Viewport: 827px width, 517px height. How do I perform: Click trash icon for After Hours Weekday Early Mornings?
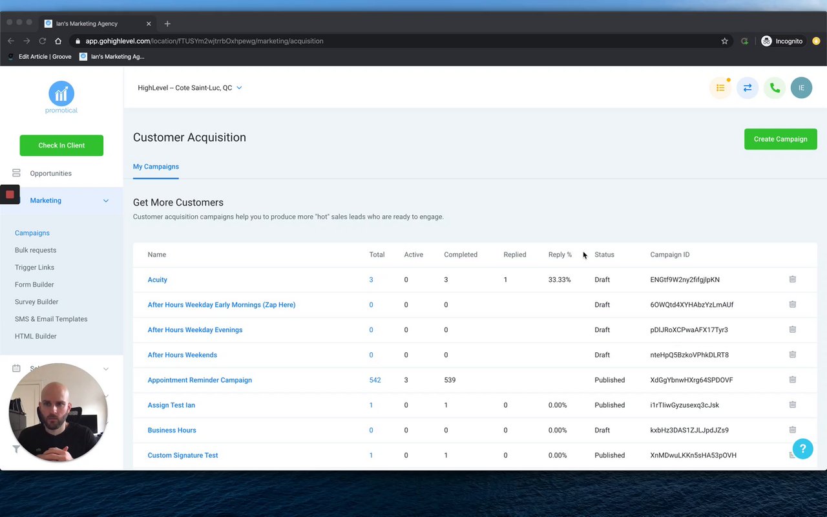[793, 304]
